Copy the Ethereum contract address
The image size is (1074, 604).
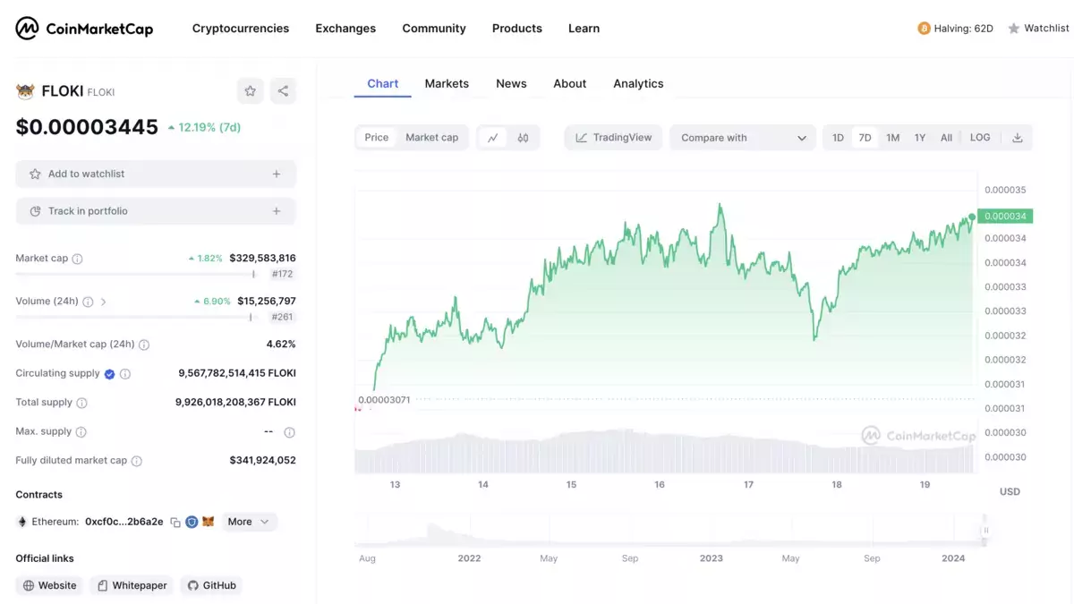175,522
